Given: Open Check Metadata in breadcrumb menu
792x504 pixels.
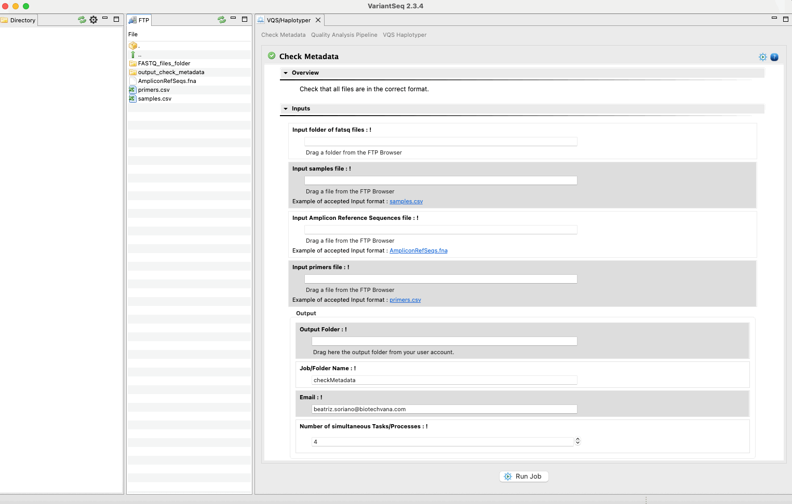Looking at the screenshot, I should coord(284,35).
